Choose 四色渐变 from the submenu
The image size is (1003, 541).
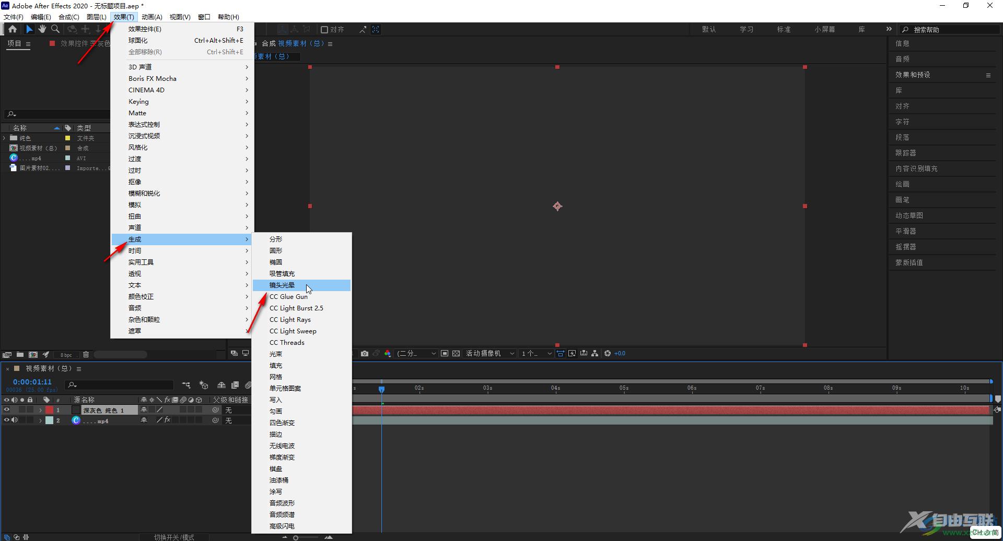pos(301,423)
